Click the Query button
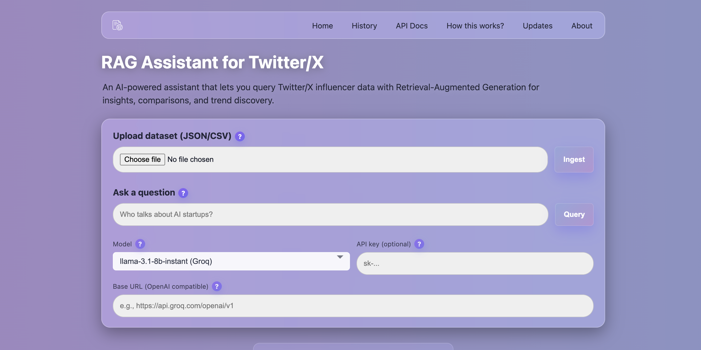Viewport: 701px width, 350px height. (x=574, y=214)
